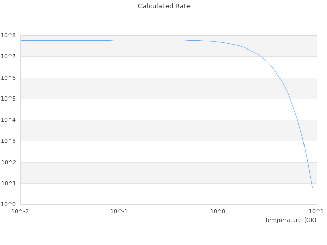Click the "Calculated Rate" chart title
327x245 pixels.
163,6
